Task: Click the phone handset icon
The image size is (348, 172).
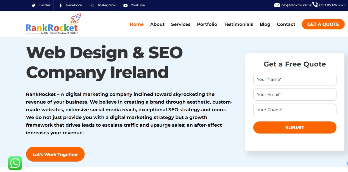Action: 315,5
